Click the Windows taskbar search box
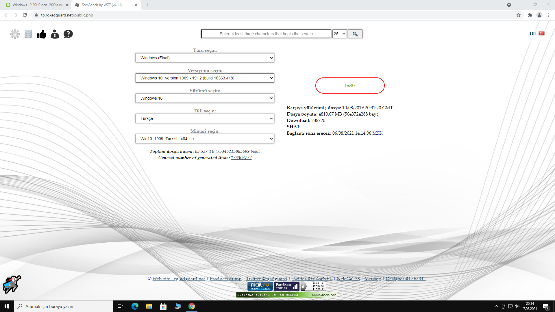Viewport: 555px width, 312px height. point(64,306)
